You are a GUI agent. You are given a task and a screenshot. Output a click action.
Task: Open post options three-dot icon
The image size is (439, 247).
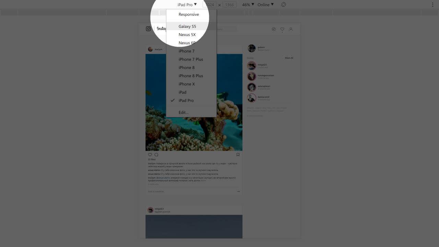(238, 191)
